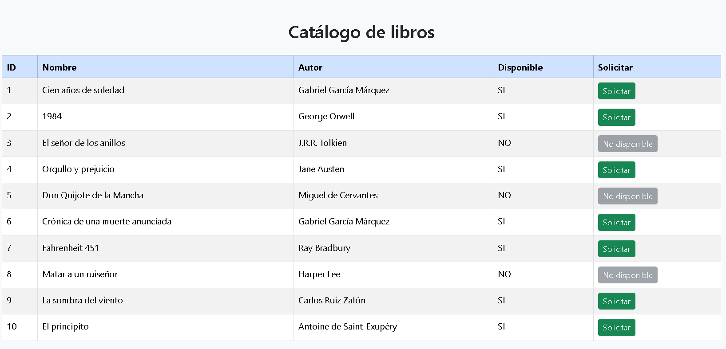Click No disponible beside Don Quijote de la Mancha
Viewport: 726px width, 349px height.
(627, 196)
